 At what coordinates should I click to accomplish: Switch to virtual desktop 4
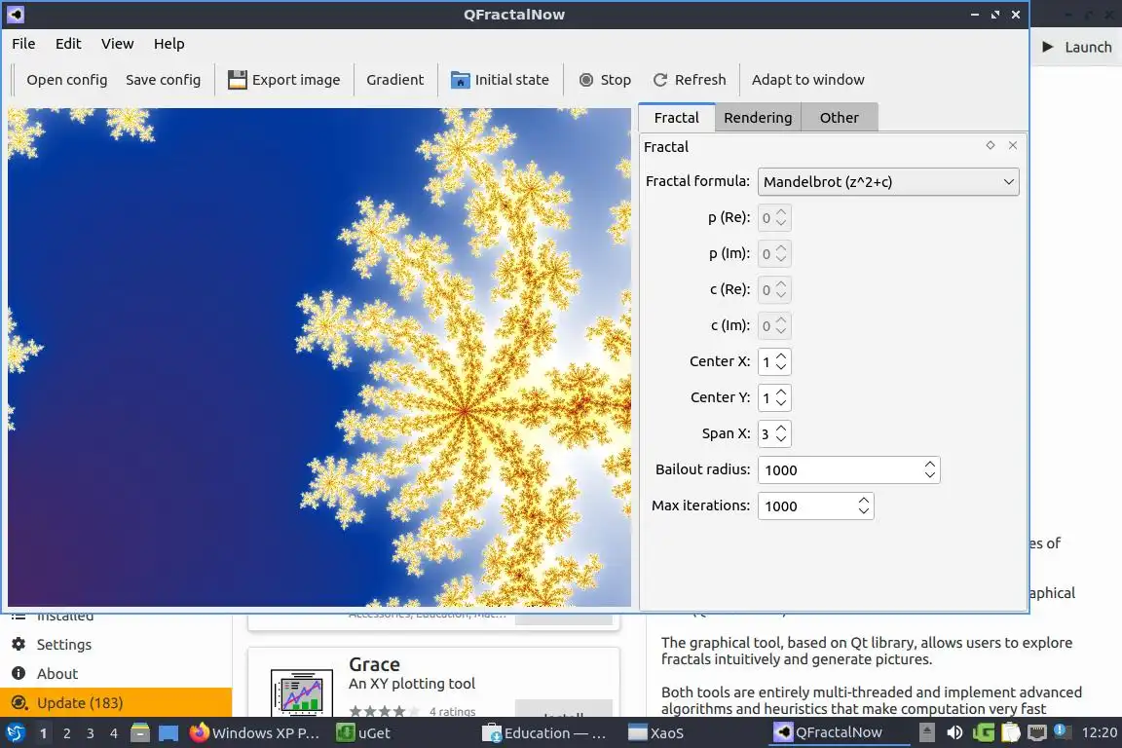click(x=114, y=732)
